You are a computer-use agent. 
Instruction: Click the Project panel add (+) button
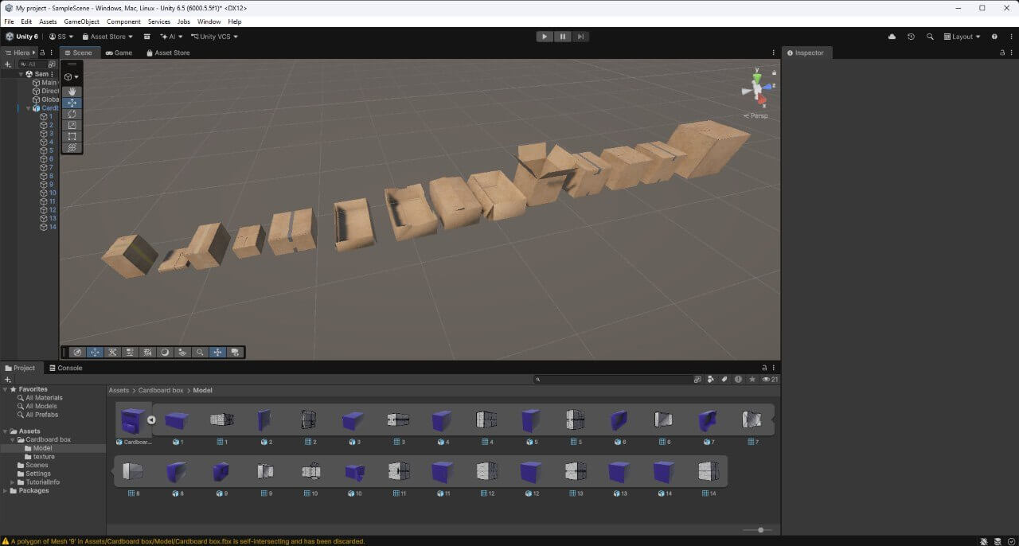8,380
